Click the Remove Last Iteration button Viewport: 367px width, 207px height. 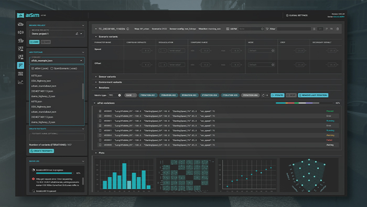tap(313, 95)
